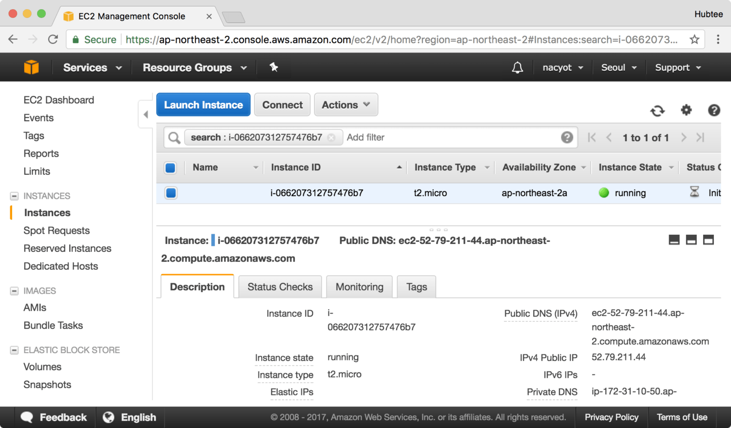The height and width of the screenshot is (428, 731).
Task: Open AMIs in the sidebar
Action: pos(35,308)
